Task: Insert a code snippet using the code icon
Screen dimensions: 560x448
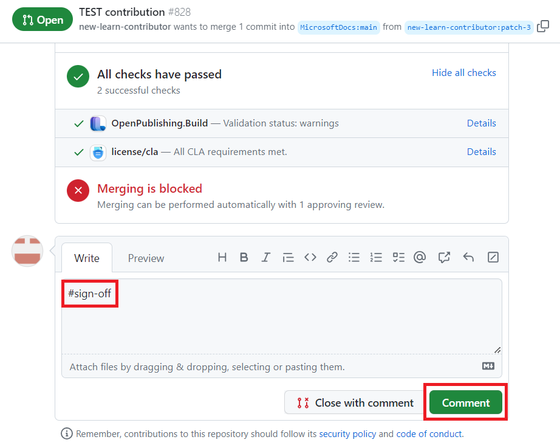Action: click(310, 257)
